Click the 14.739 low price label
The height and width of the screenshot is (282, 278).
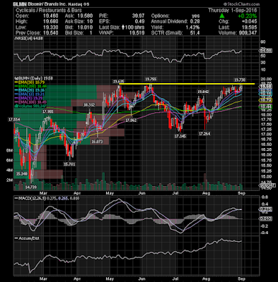(31, 188)
